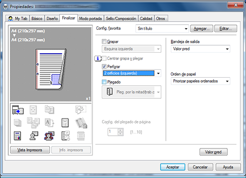The image size is (246, 178).
Task: Click the page layout preview thumbnail
Action: pos(51,69)
